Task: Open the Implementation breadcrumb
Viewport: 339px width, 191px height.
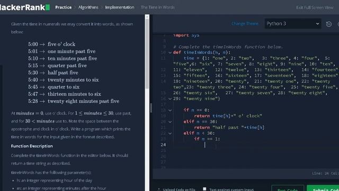Action: [120, 7]
